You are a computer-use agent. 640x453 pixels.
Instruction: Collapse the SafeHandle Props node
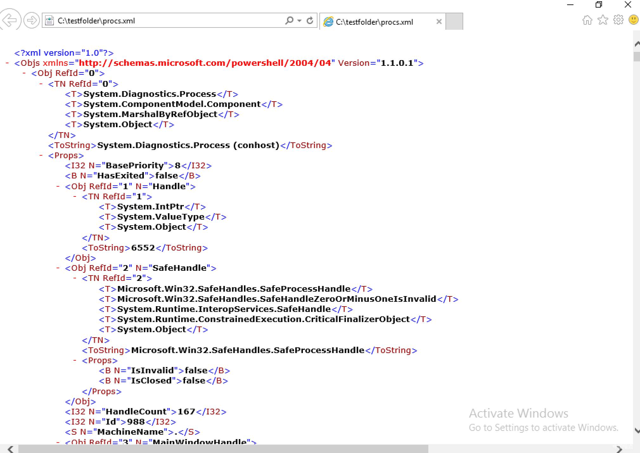coord(75,360)
